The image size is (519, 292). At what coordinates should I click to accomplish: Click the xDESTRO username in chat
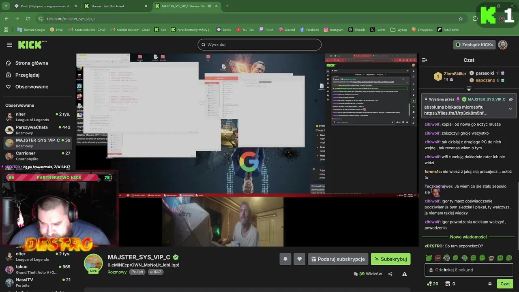point(433,246)
